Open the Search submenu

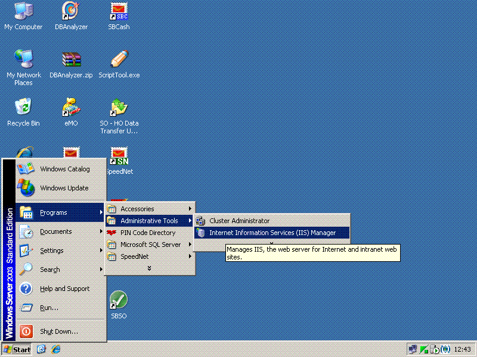pos(60,270)
